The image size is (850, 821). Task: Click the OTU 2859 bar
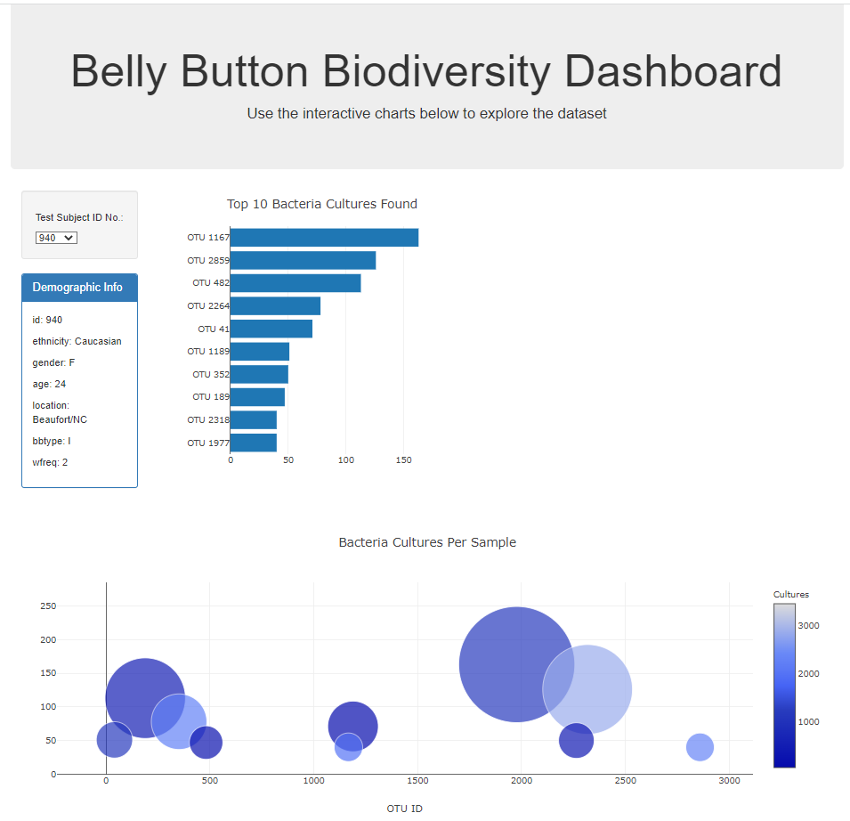pyautogui.click(x=303, y=260)
